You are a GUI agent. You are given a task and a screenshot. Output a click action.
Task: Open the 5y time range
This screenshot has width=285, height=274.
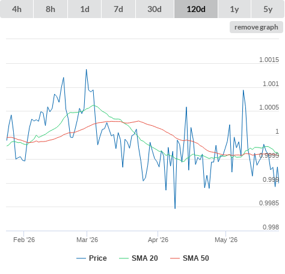tap(268, 9)
